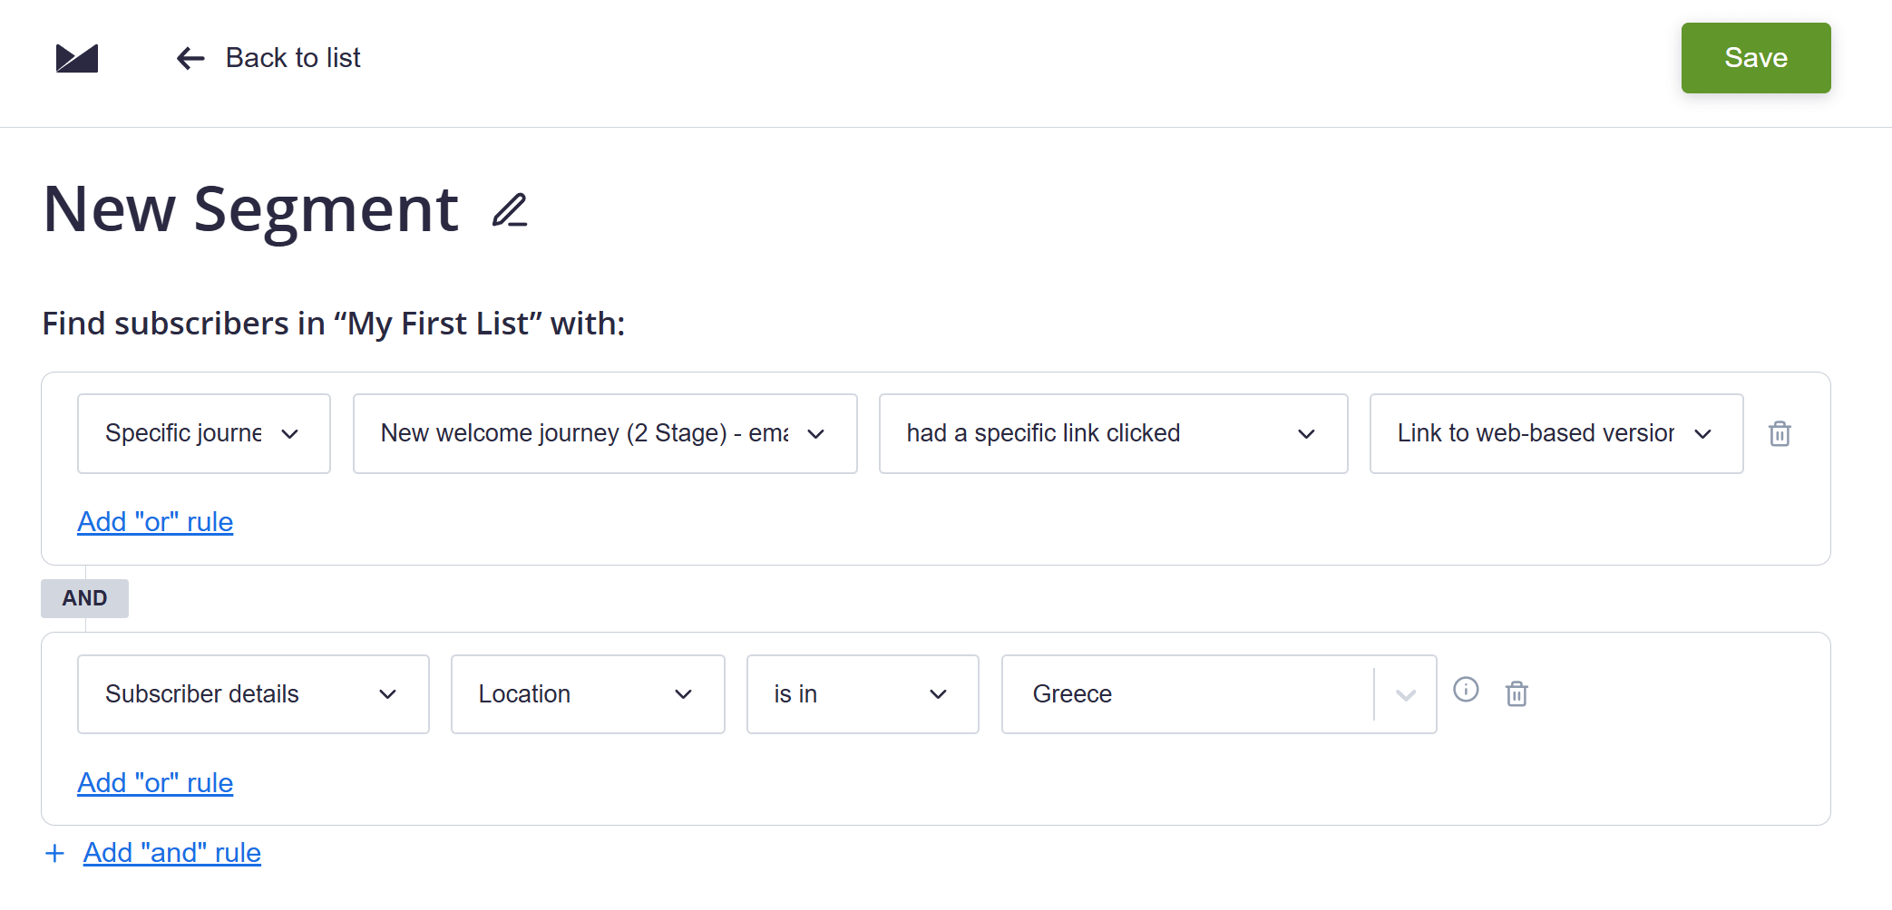Image resolution: width=1892 pixels, height=910 pixels.
Task: Edit segment name with pencil icon
Action: 510,210
